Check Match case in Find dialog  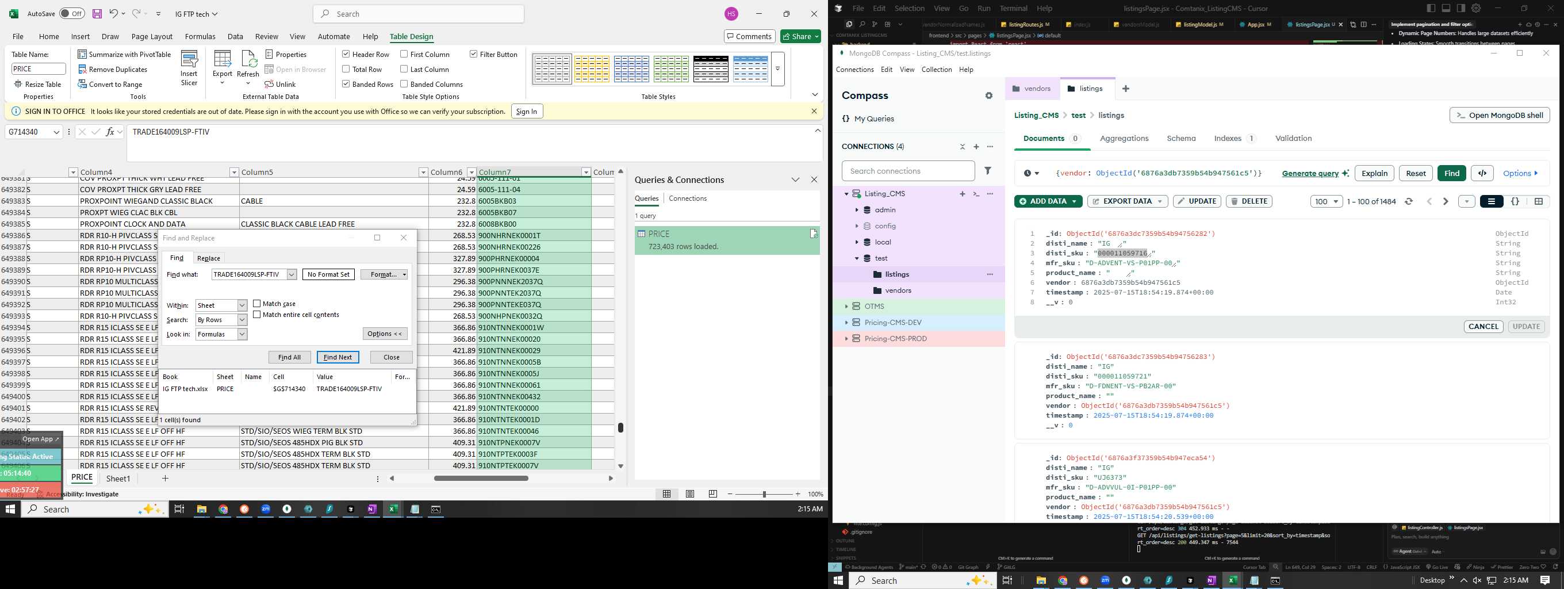coord(257,304)
